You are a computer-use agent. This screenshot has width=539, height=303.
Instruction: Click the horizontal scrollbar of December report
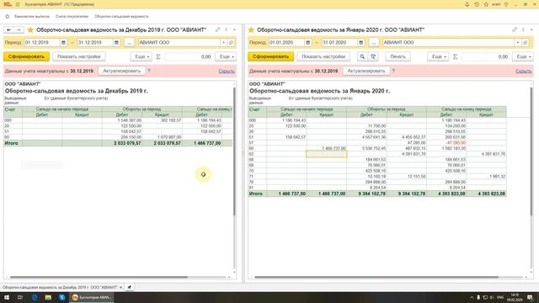(99, 277)
